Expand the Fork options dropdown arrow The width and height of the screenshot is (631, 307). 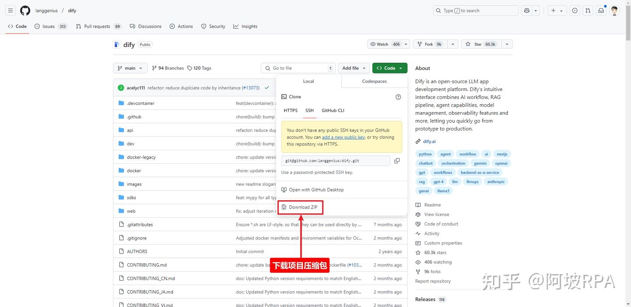tap(453, 44)
